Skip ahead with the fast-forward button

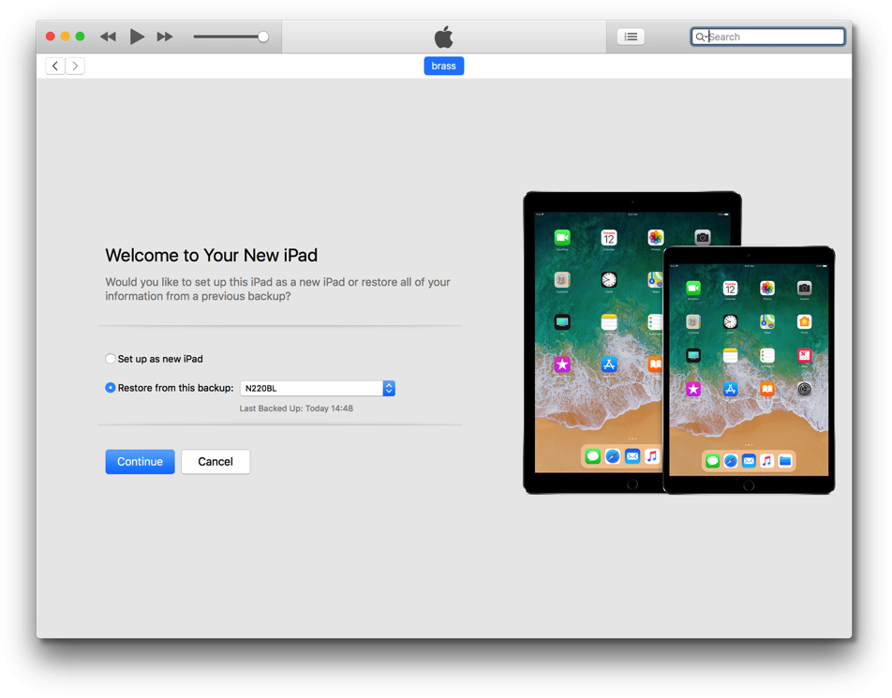(165, 37)
